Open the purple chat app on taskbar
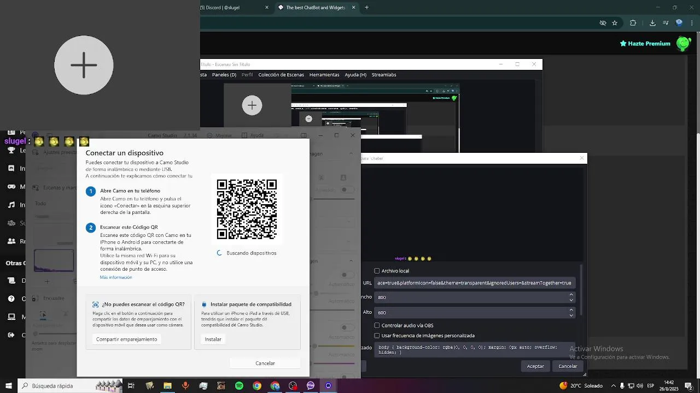Image resolution: width=700 pixels, height=393 pixels. [x=311, y=386]
